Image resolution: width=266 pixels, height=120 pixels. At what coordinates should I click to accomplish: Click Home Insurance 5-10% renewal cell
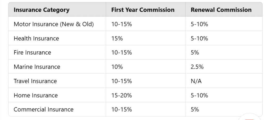point(199,95)
